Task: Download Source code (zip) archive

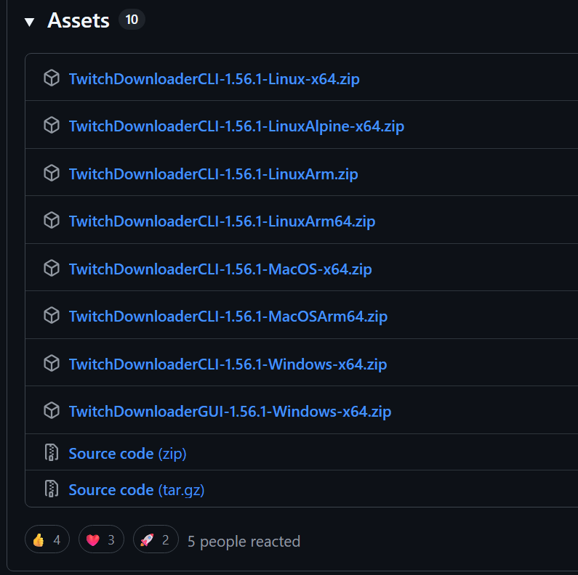Action: 127,454
